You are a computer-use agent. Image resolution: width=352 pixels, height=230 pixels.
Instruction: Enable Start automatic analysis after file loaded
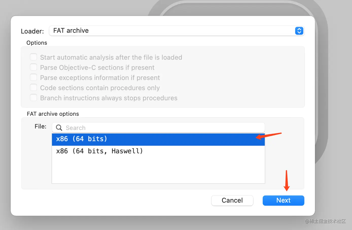click(33, 57)
